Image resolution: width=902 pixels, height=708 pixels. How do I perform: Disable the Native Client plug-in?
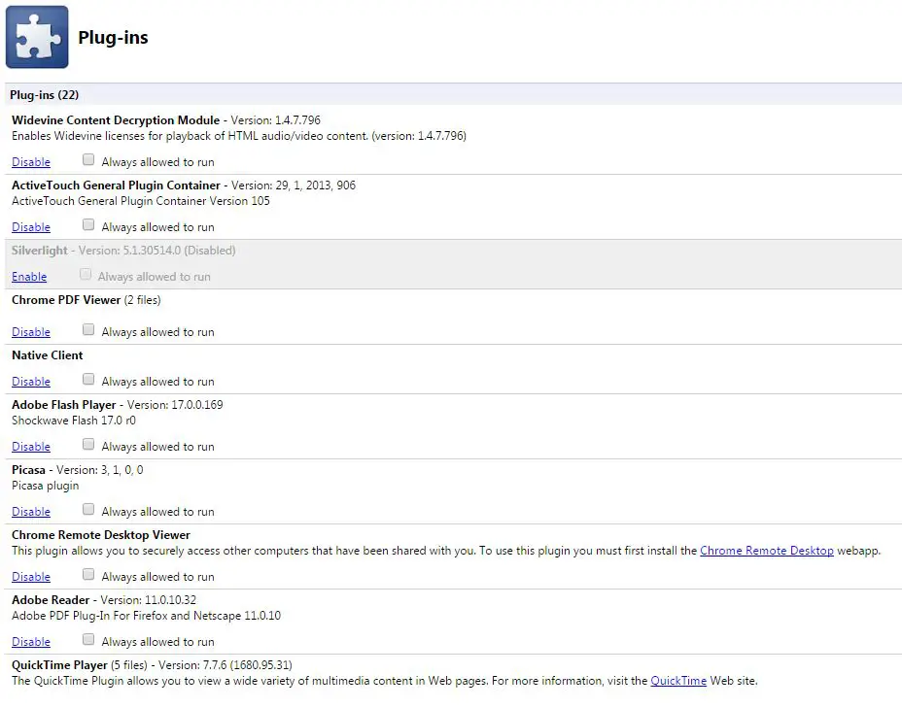[x=31, y=382]
